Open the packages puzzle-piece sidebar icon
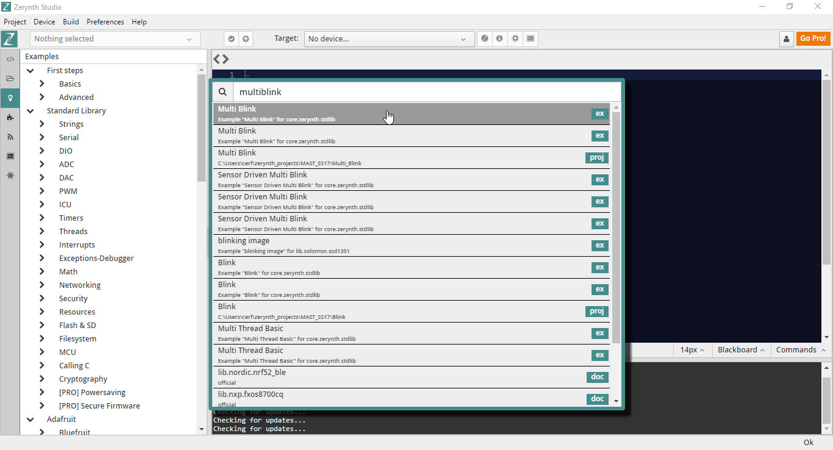Viewport: 833px width, 450px height. pyautogui.click(x=10, y=117)
